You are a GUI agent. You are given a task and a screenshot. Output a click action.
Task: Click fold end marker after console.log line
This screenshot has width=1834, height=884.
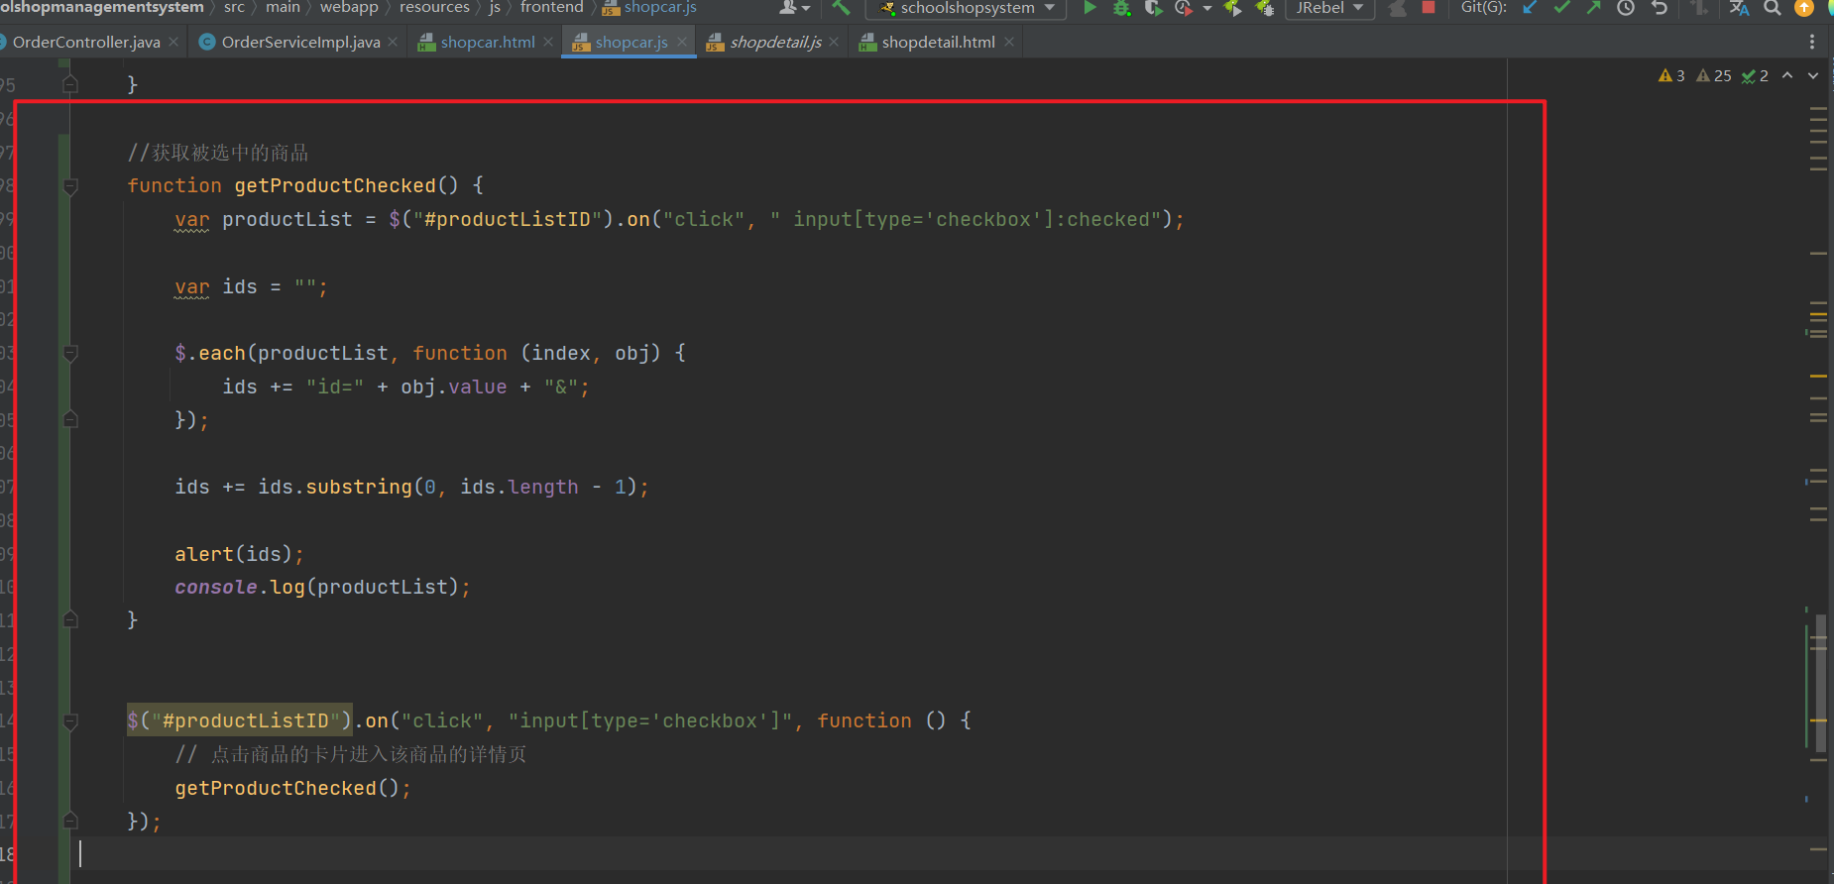pos(70,619)
